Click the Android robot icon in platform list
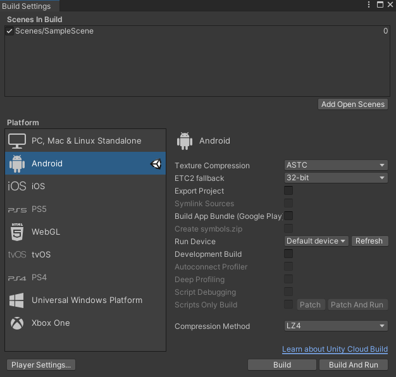 pyautogui.click(x=17, y=164)
